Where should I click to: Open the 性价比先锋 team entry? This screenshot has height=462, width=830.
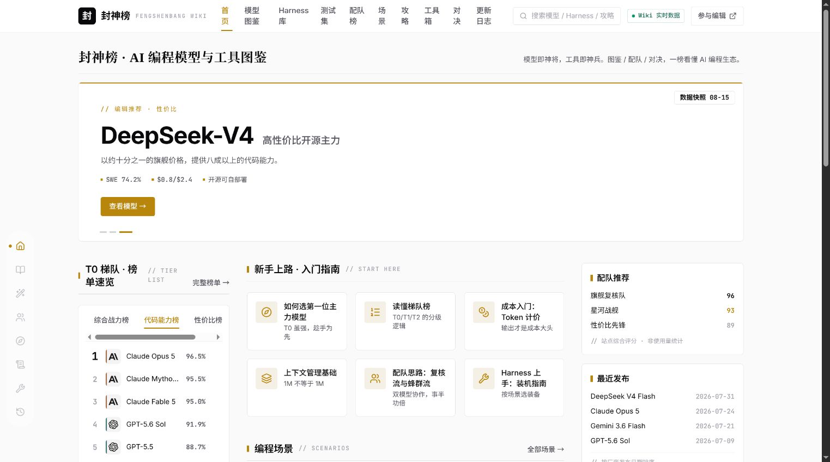tap(662, 325)
